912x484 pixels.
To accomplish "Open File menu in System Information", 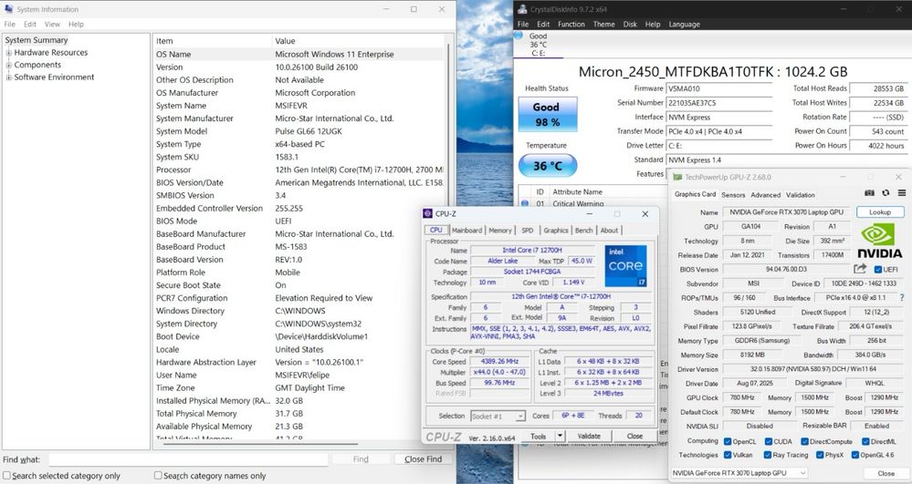I will 9,25.
